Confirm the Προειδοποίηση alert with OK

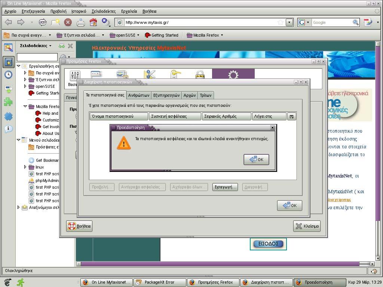(256, 160)
